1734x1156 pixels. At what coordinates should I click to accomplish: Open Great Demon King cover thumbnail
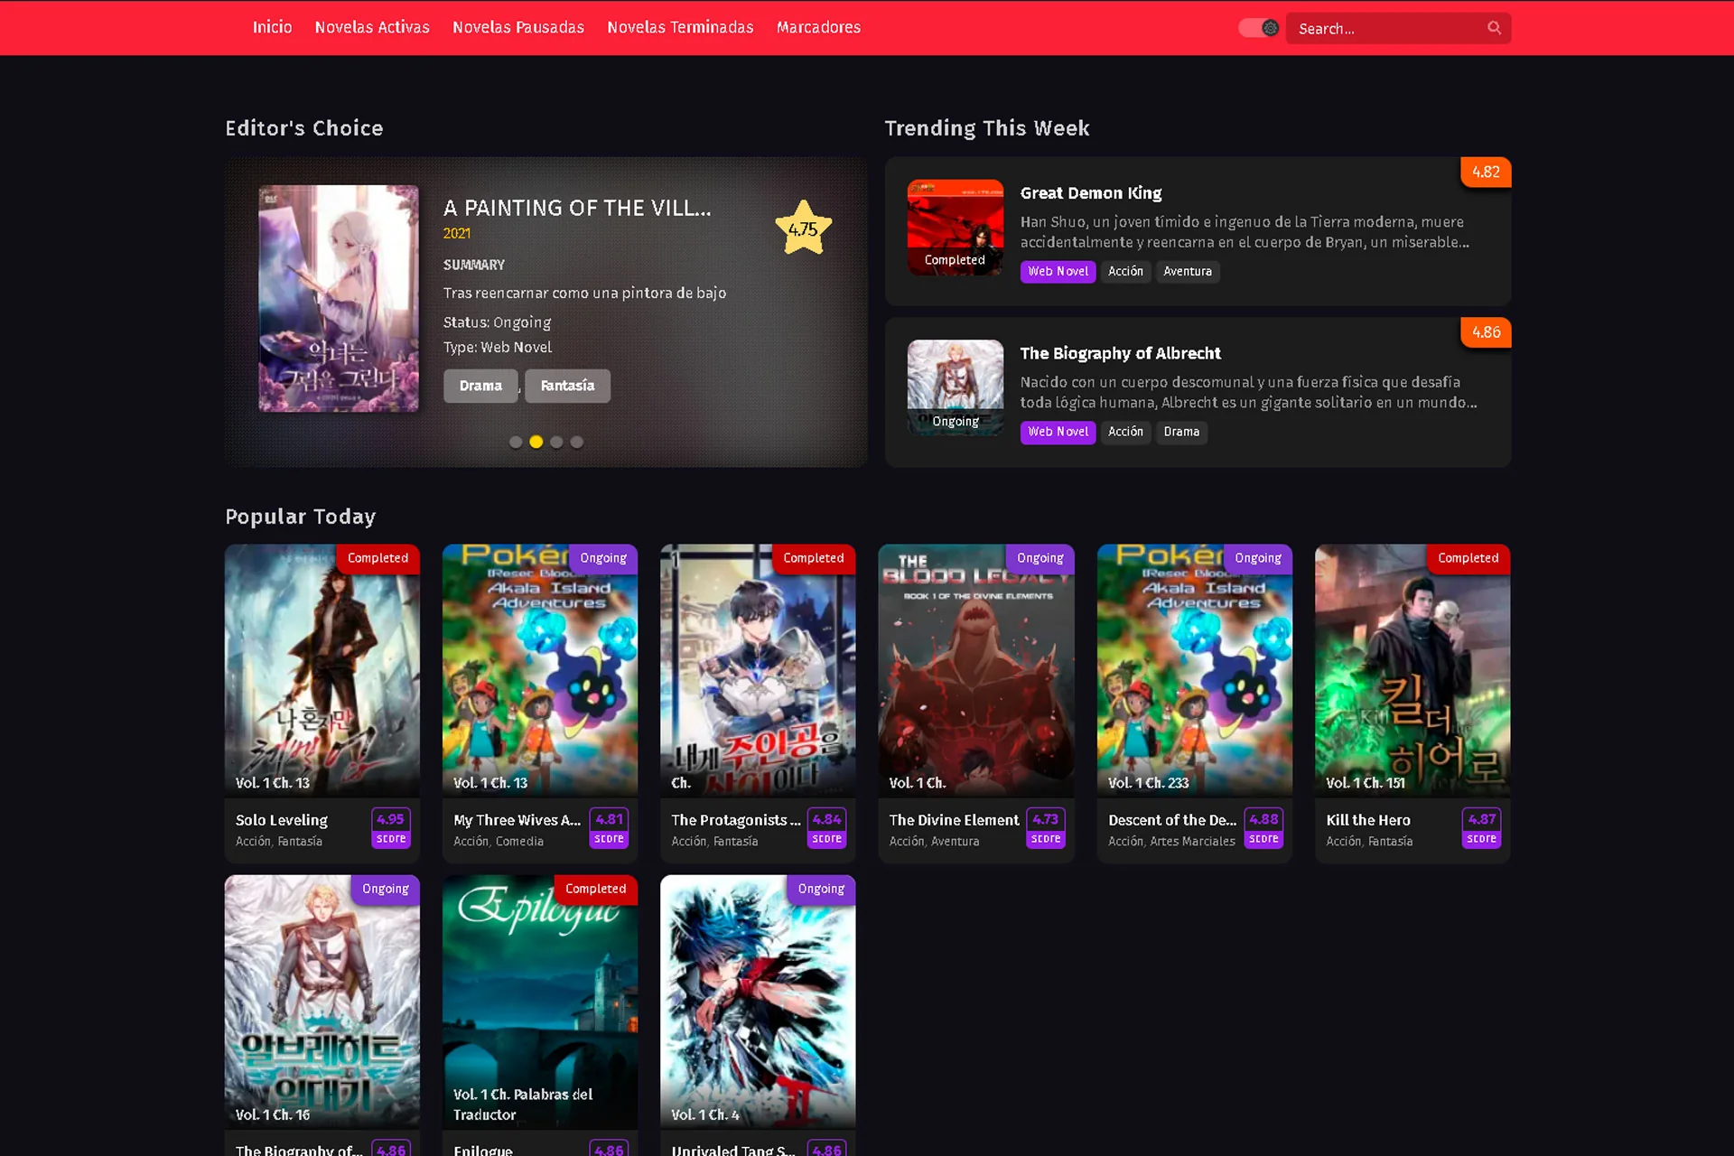[x=956, y=228]
